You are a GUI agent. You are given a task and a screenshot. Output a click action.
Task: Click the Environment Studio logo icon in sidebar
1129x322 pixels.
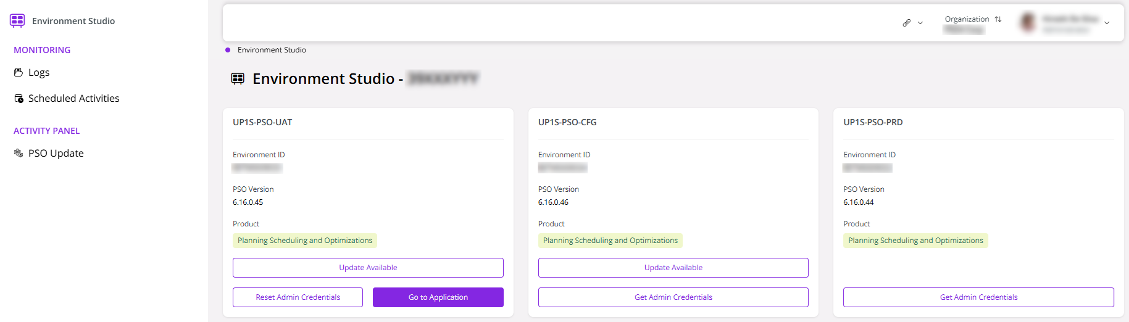17,20
